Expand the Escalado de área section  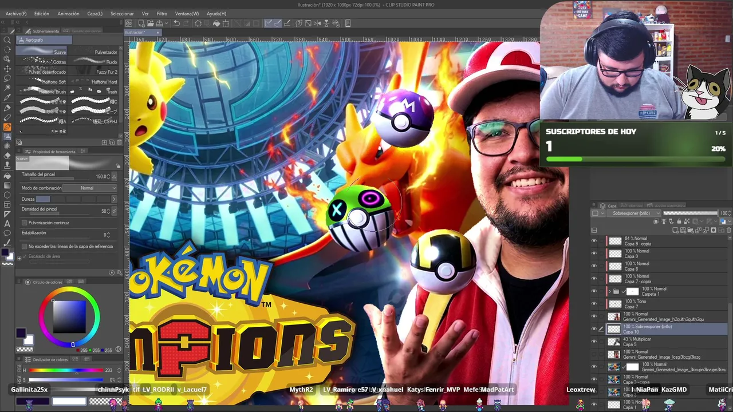tap(19, 259)
